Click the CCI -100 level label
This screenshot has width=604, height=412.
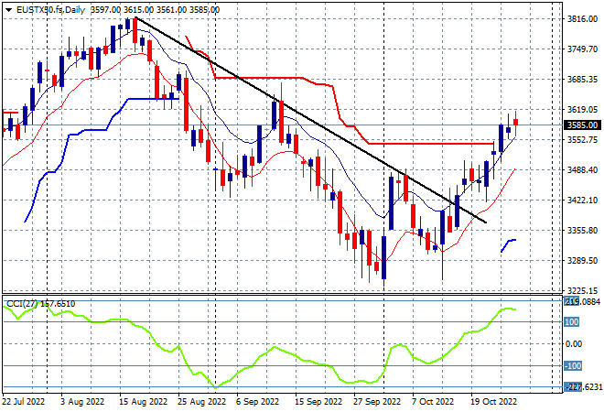pos(573,365)
